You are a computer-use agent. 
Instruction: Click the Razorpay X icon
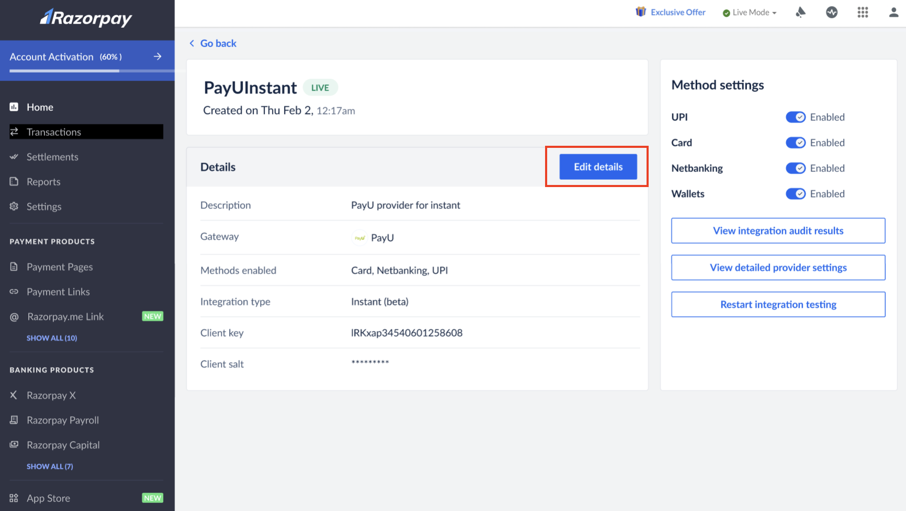[14, 395]
